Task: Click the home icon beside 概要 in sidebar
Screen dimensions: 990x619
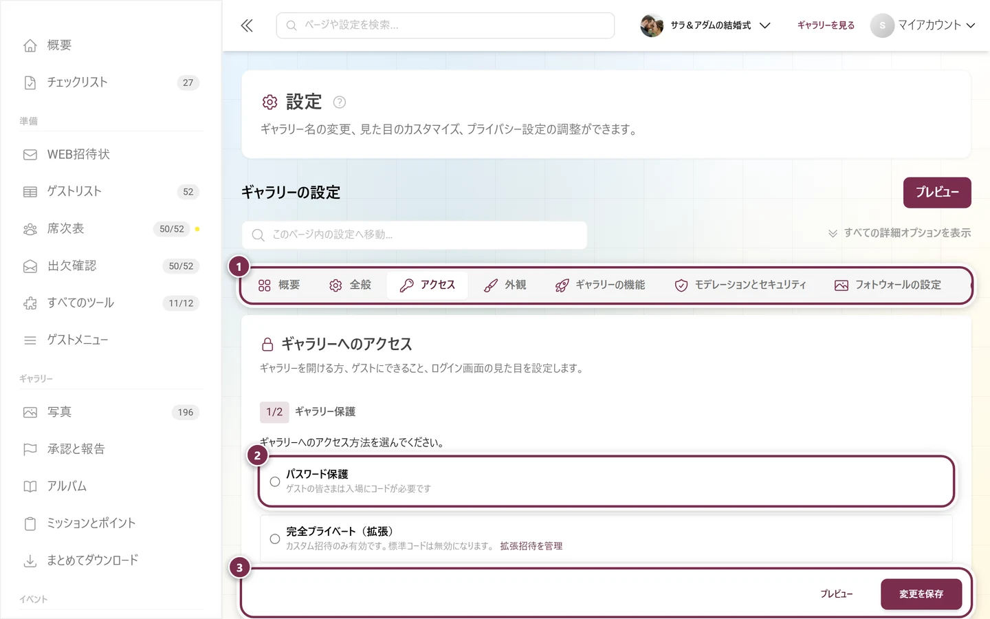Action: pyautogui.click(x=30, y=45)
